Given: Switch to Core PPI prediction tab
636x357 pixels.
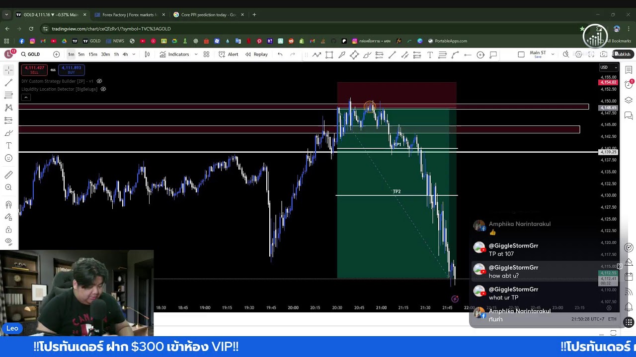Looking at the screenshot, I should (209, 14).
